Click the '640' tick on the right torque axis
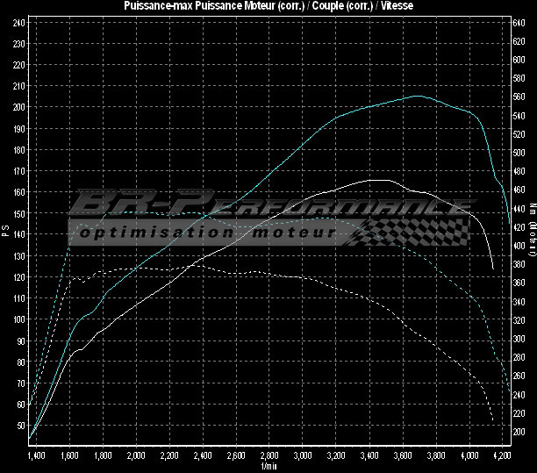The image size is (537, 473). click(518, 23)
